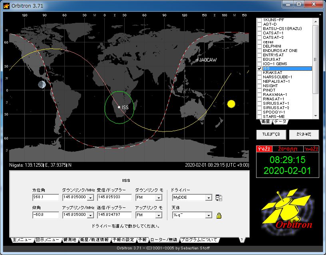Check the NSIGHT satellite checkbox
Screen dimensions: 326x255
[x=259, y=86]
